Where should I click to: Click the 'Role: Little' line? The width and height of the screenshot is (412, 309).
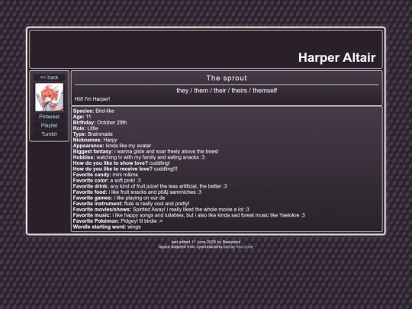(85, 128)
